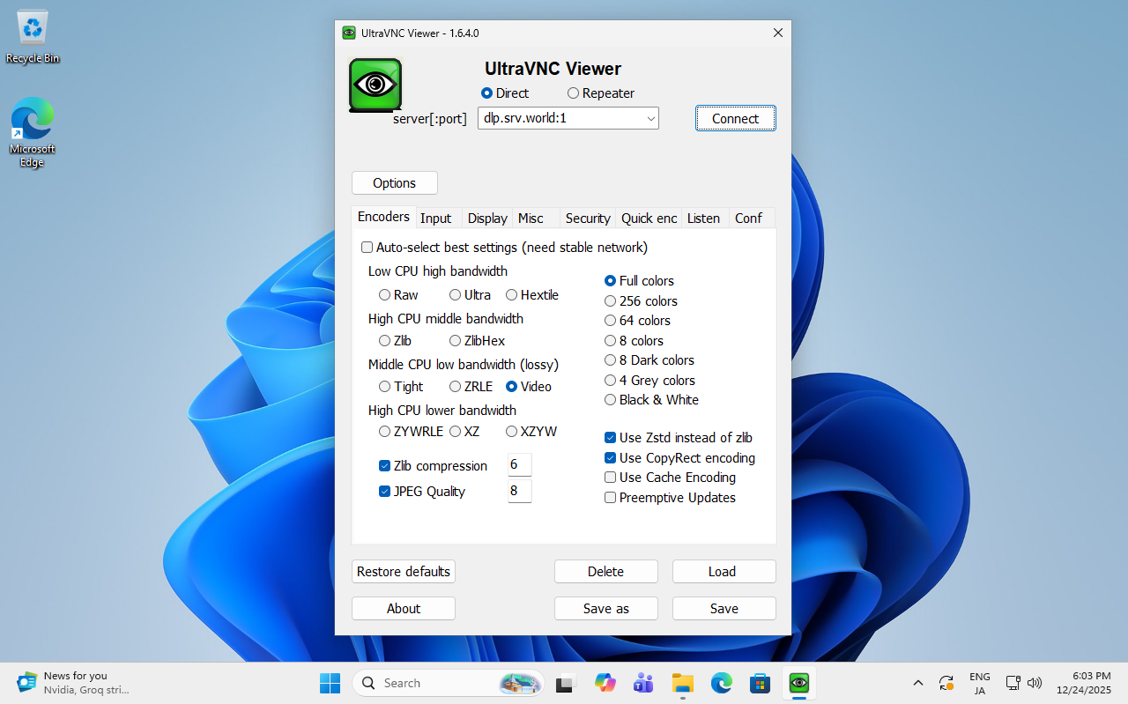The width and height of the screenshot is (1128, 704).
Task: Choose 256 colors mode
Action: (610, 300)
